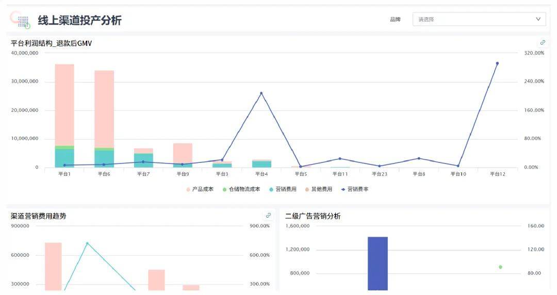Click green dot in 二级广告营销分析 chart
This screenshot has width=557, height=295.
tap(500, 267)
